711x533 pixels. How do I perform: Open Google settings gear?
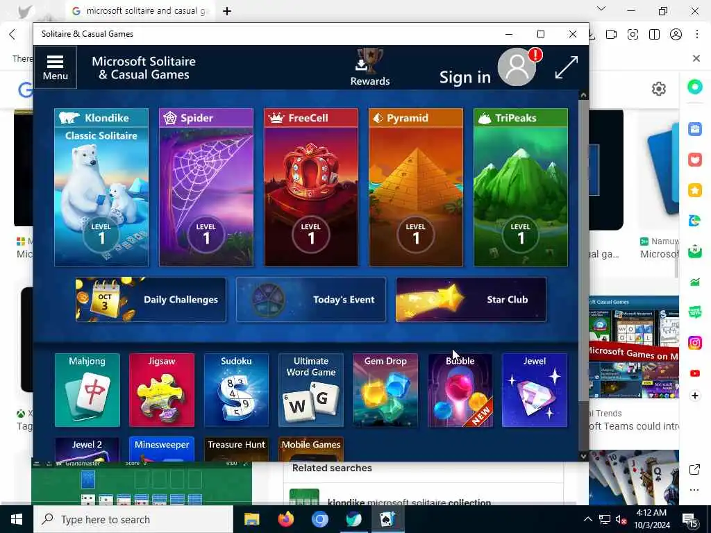pyautogui.click(x=658, y=89)
